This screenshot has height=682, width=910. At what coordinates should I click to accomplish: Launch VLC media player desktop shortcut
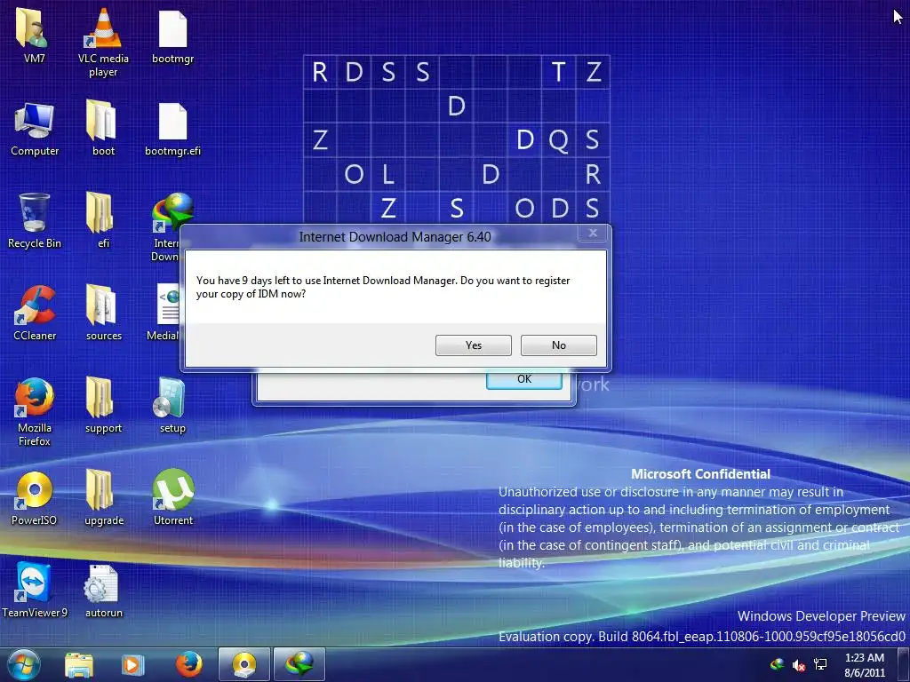point(103,42)
